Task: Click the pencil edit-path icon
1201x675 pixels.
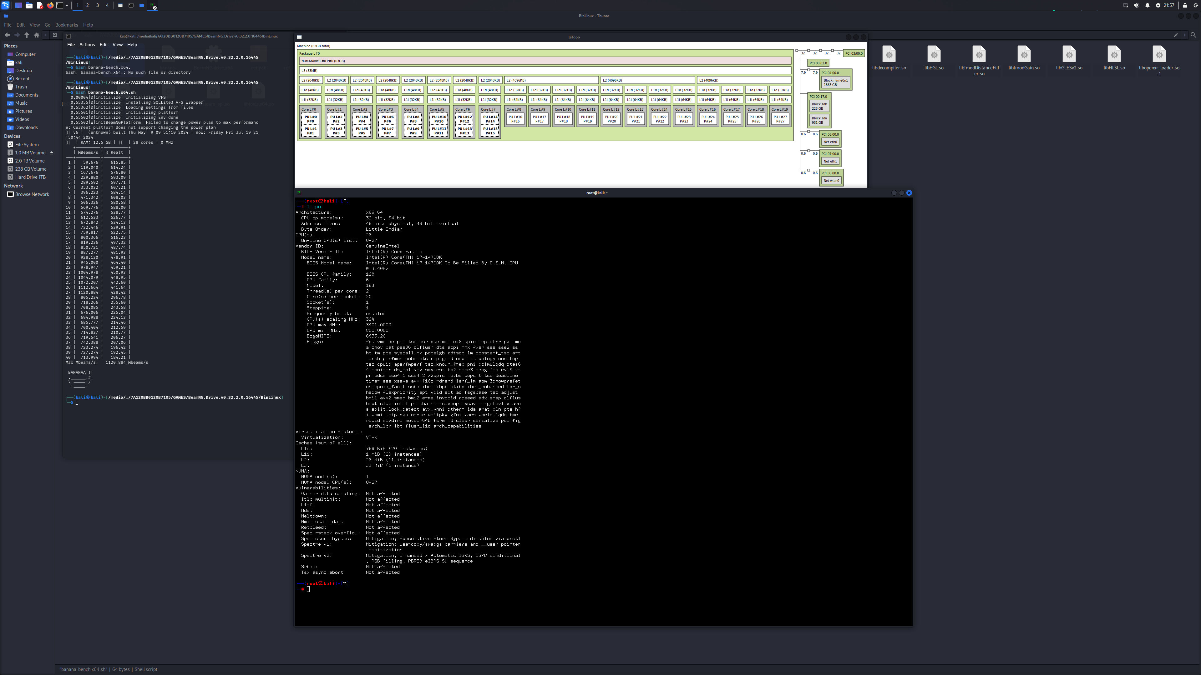Action: click(x=1176, y=35)
